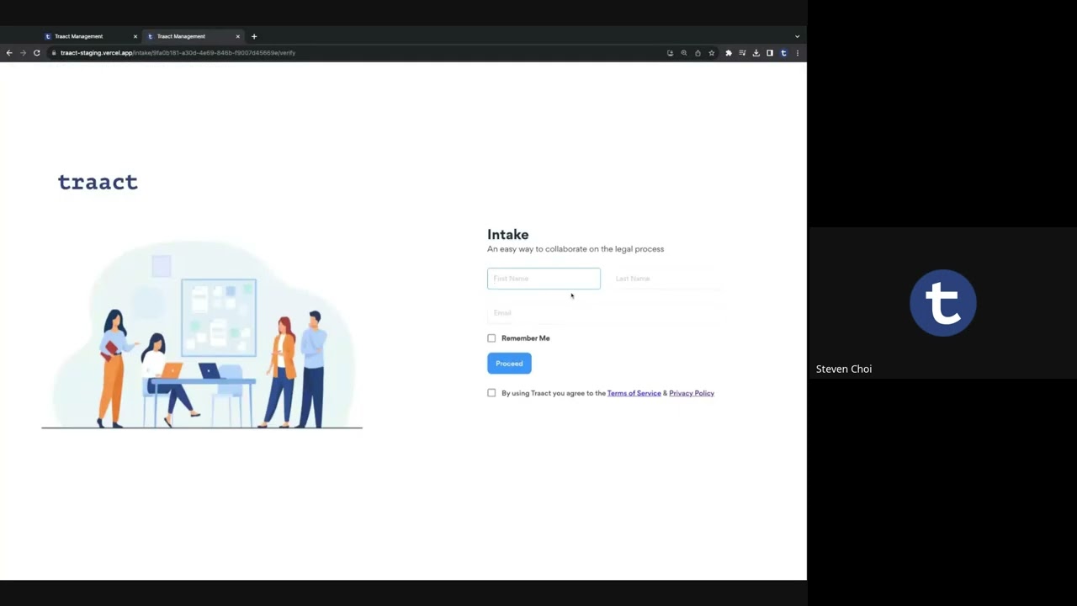Expand the tab search chevron

797,36
